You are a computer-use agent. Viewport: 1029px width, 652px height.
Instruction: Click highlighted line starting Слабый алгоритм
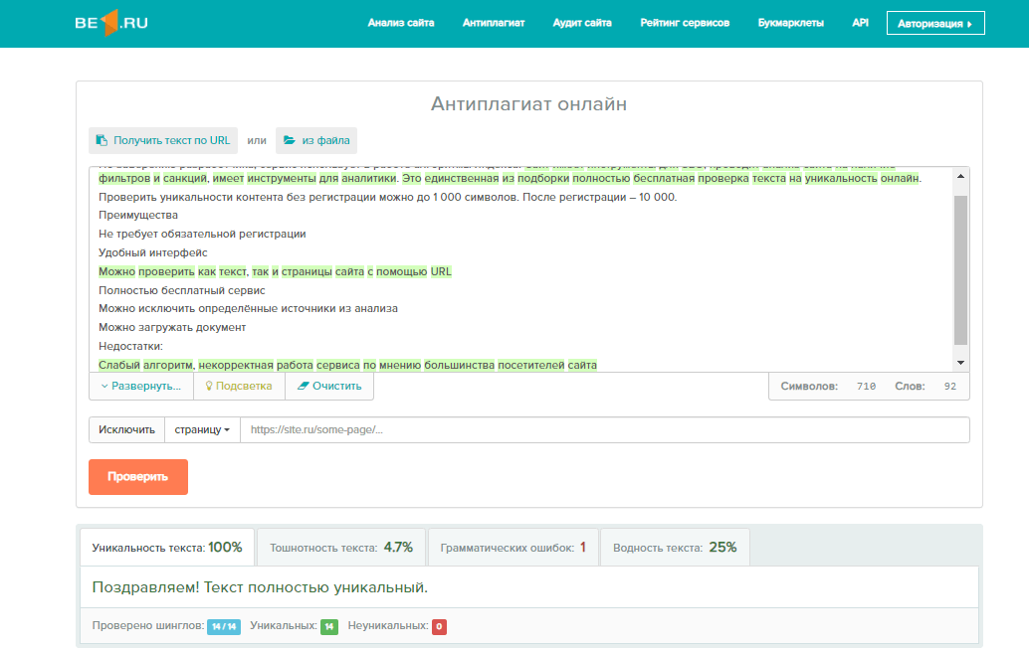point(348,365)
